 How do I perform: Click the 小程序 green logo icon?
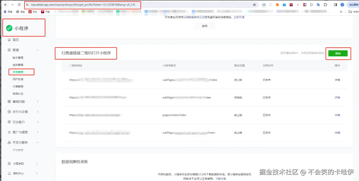(9, 28)
